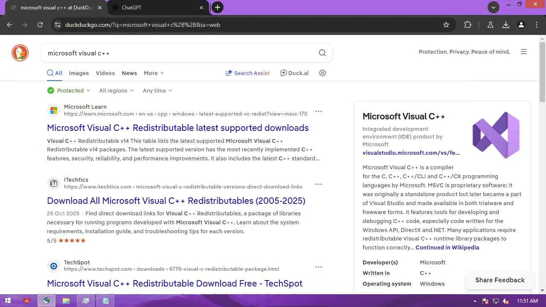Open Download All Microsoft Visual C++ Redistributables result
The width and height of the screenshot is (546, 307).
[x=176, y=201]
